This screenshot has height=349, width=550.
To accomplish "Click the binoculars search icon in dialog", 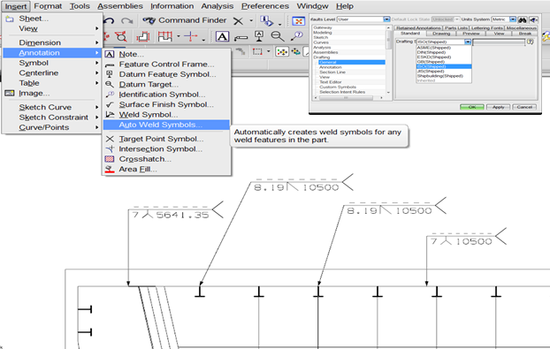I will pos(523,19).
